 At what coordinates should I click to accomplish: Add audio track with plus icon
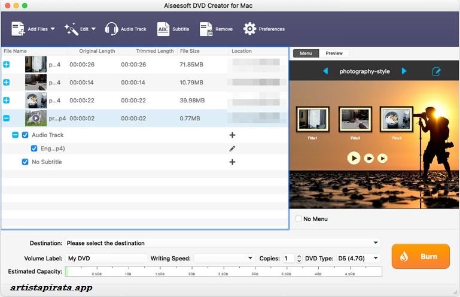tap(232, 135)
